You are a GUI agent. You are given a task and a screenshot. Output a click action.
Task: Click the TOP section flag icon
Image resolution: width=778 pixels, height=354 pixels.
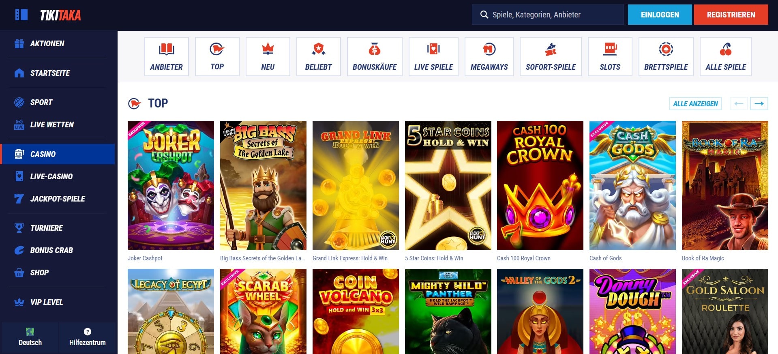134,104
